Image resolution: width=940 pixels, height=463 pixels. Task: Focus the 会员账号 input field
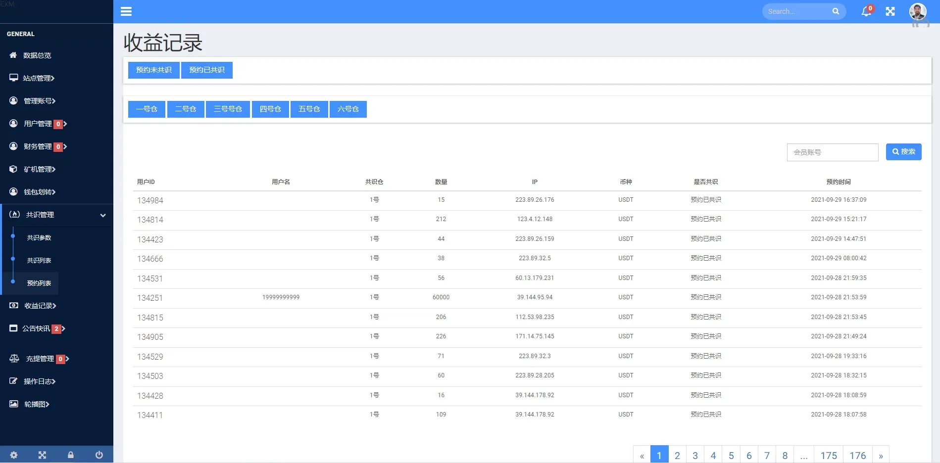(x=832, y=152)
